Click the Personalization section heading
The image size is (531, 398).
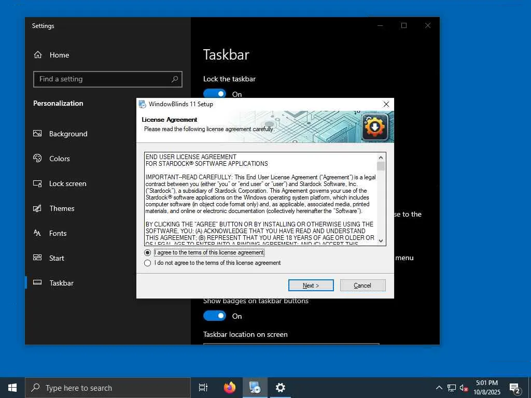pyautogui.click(x=58, y=104)
